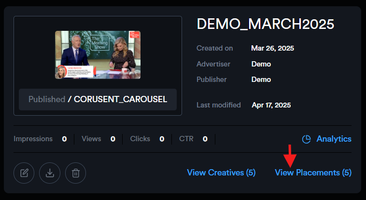Screen dimensions: 366x200
Task: Open View Placements (5)
Action: [x=313, y=173]
